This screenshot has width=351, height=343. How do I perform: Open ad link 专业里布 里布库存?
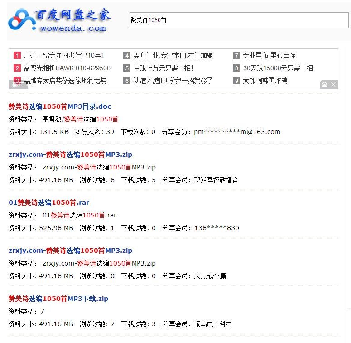269,55
